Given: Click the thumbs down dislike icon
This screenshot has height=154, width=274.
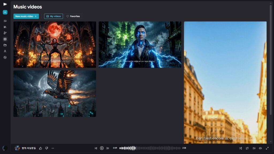Looking at the screenshot, I should 47,148.
